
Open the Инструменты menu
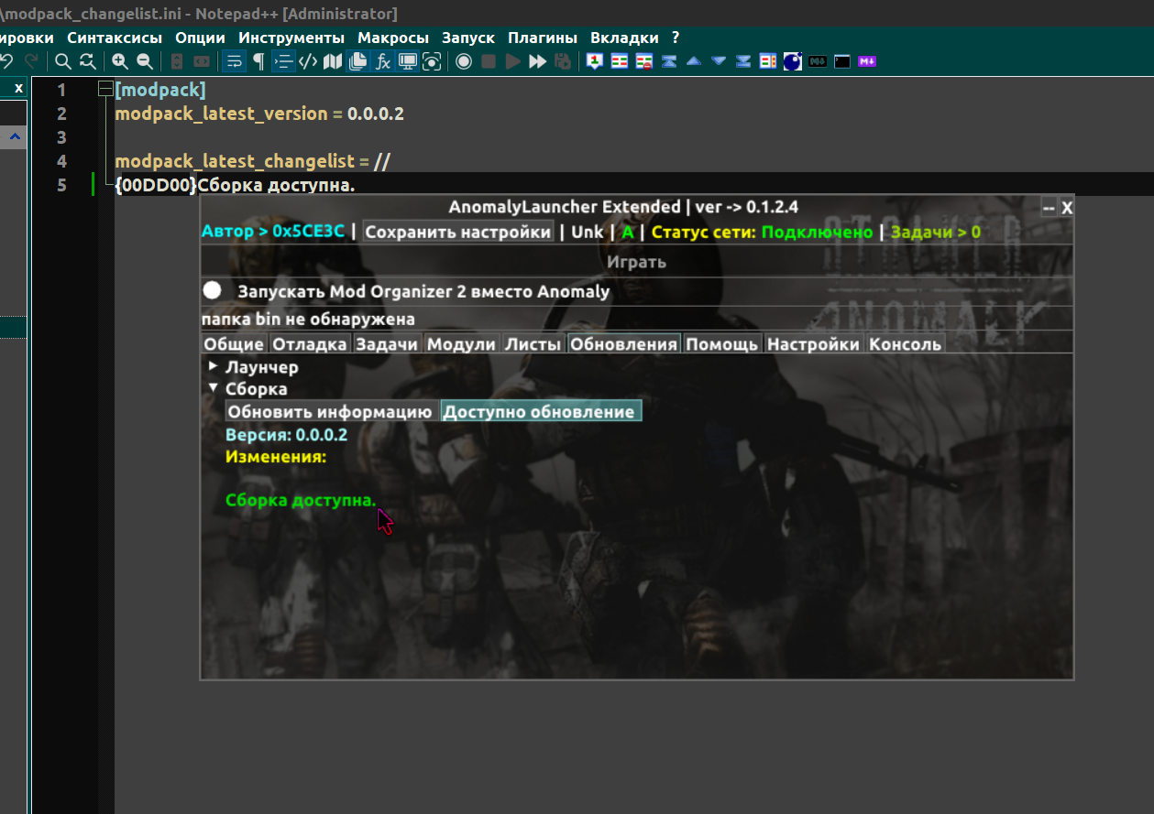[291, 38]
